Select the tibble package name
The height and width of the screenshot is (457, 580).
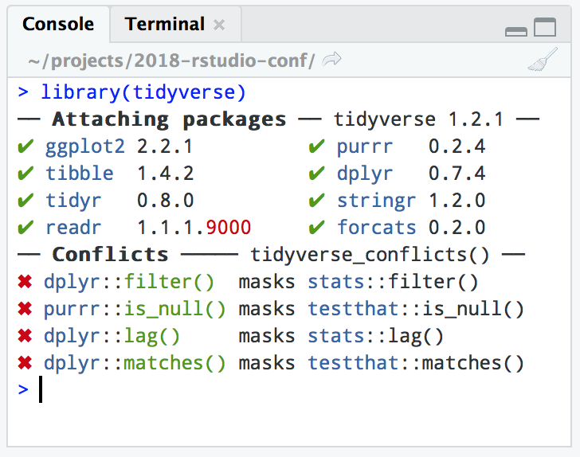point(79,173)
